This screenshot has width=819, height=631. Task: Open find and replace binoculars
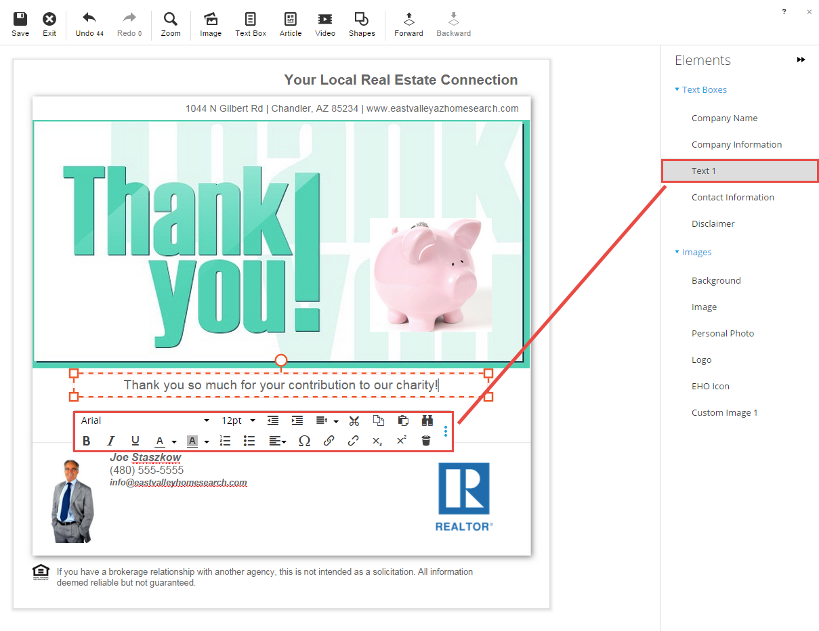(x=427, y=420)
